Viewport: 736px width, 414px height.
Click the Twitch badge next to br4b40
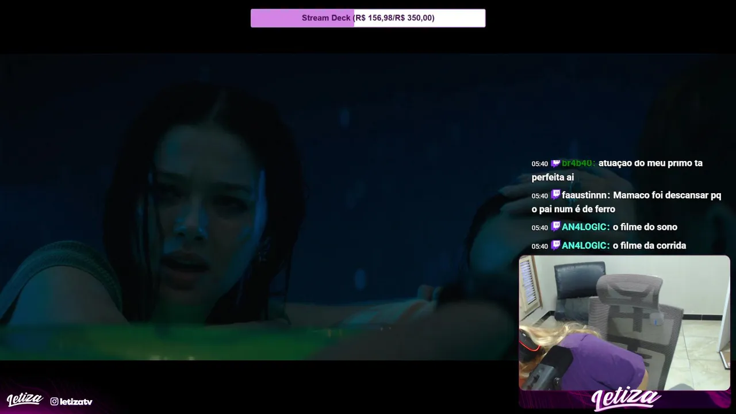tap(555, 163)
